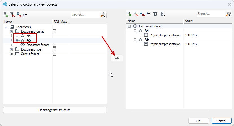The height and width of the screenshot is (126, 234).
Task: Click the right panel horizontal scrollbar
Action: pyautogui.click(x=170, y=111)
